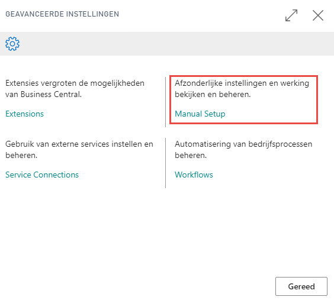The width and height of the screenshot is (334, 300).
Task: Click the 'beheren.' text above Service Connections
Action: tap(21, 155)
